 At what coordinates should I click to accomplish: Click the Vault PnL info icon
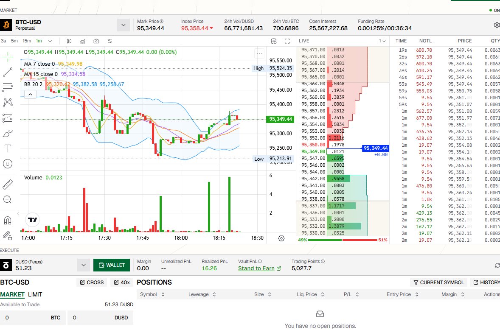pyautogui.click(x=260, y=261)
